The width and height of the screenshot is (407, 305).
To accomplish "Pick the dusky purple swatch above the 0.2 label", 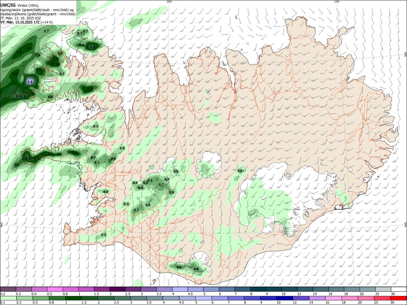I will click(x=8, y=289).
